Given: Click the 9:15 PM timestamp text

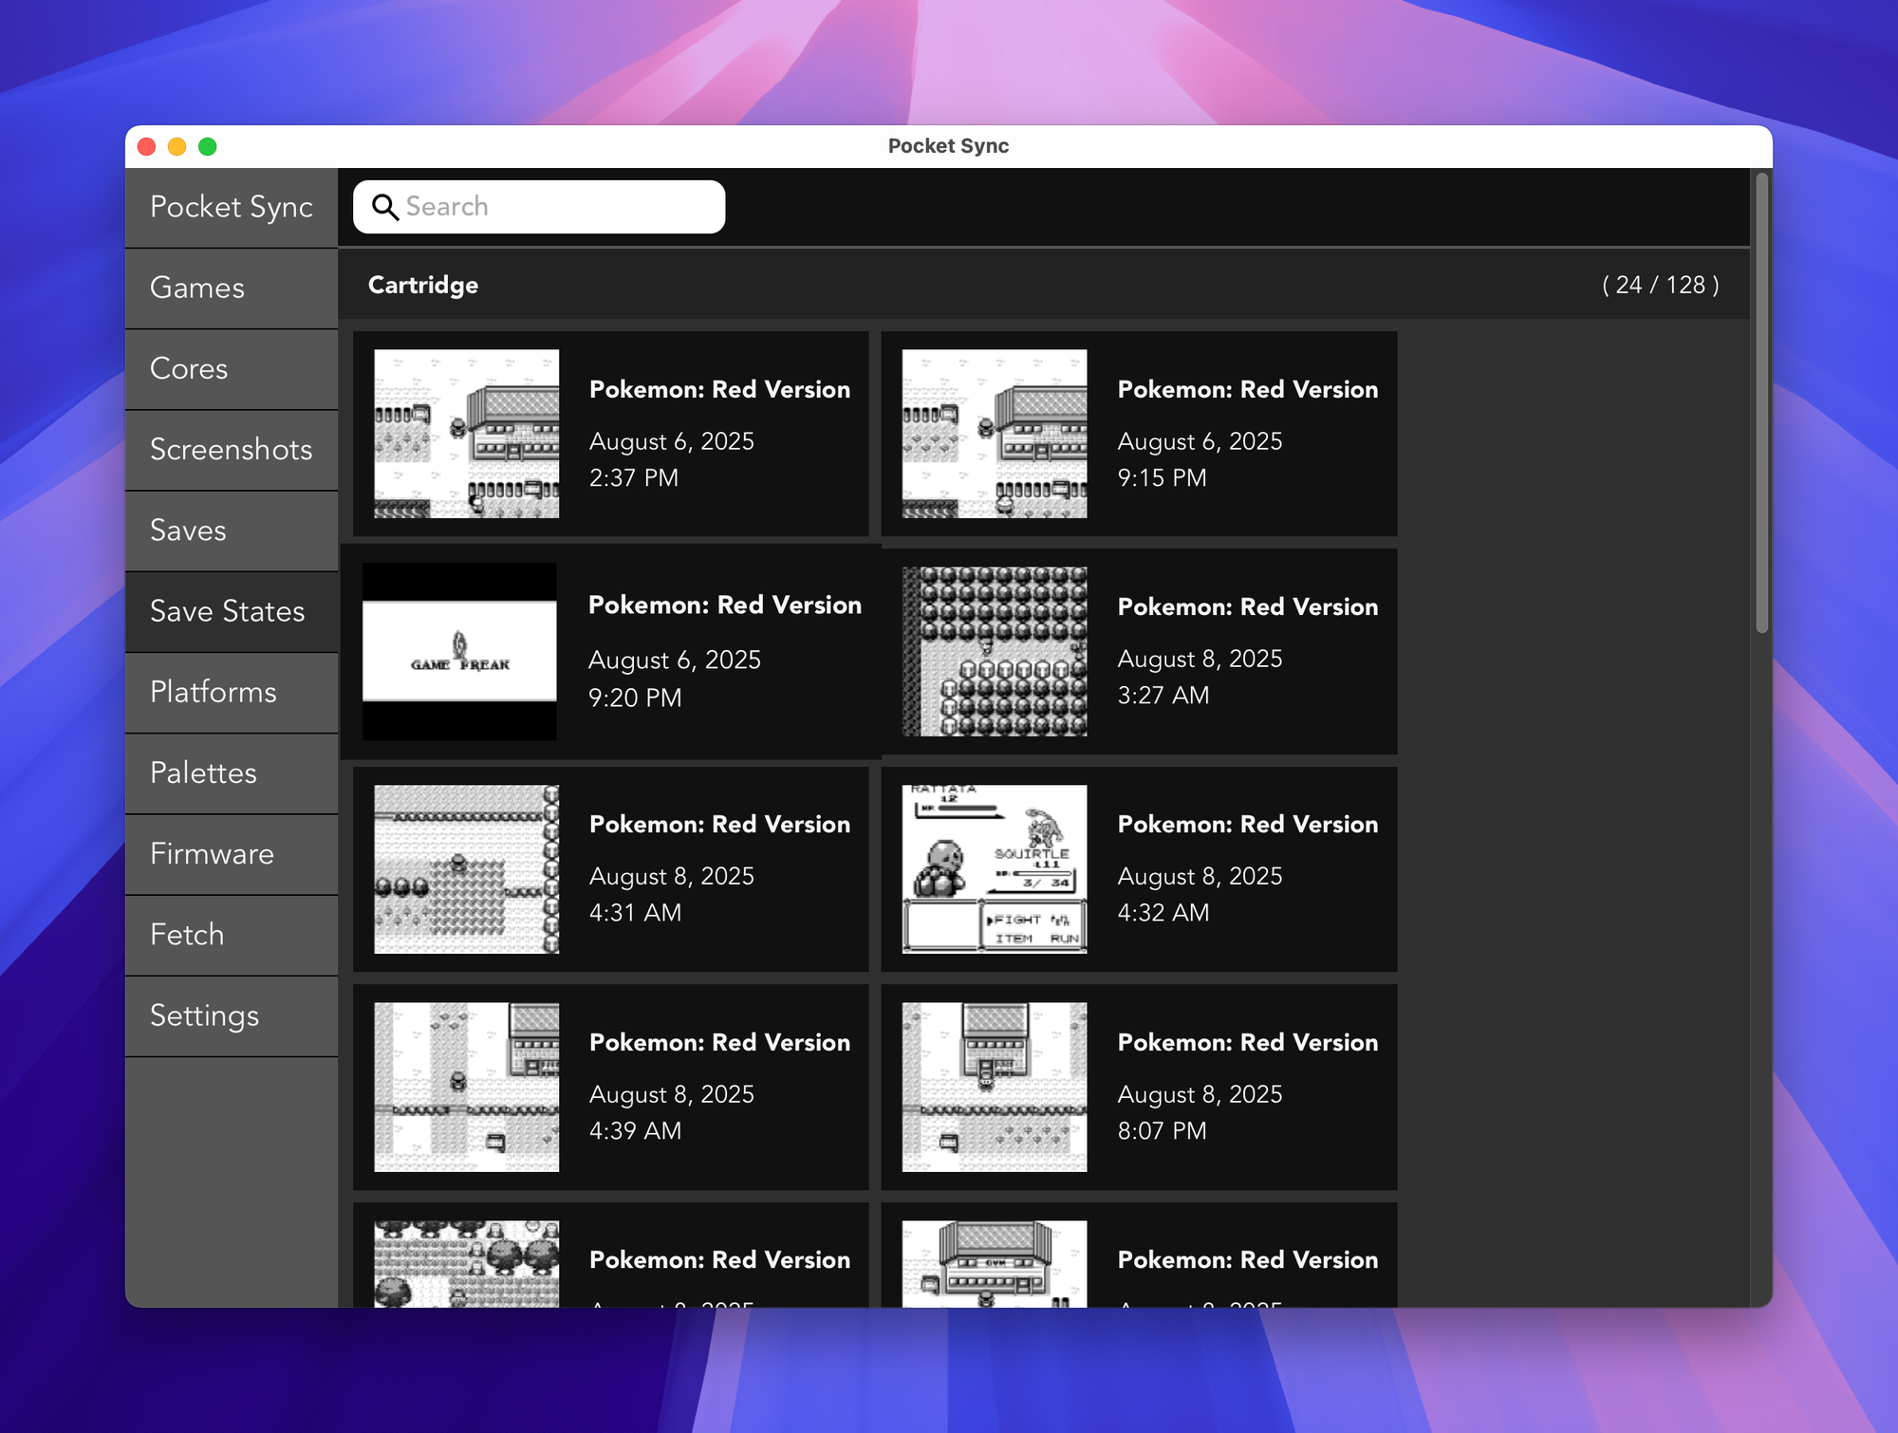Looking at the screenshot, I should click(1162, 477).
